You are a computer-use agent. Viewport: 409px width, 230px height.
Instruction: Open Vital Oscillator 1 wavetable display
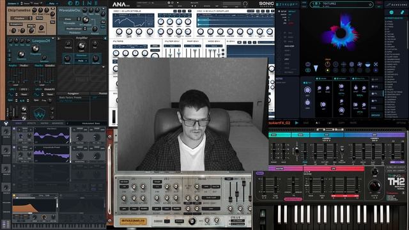pos(51,135)
